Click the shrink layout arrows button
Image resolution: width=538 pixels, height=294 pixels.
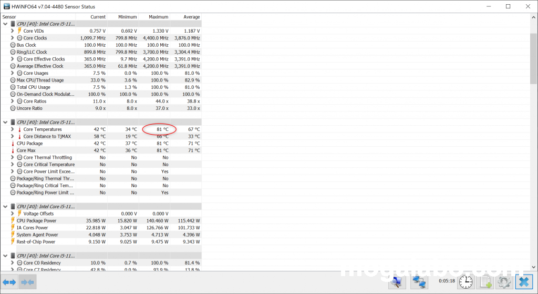(27, 282)
